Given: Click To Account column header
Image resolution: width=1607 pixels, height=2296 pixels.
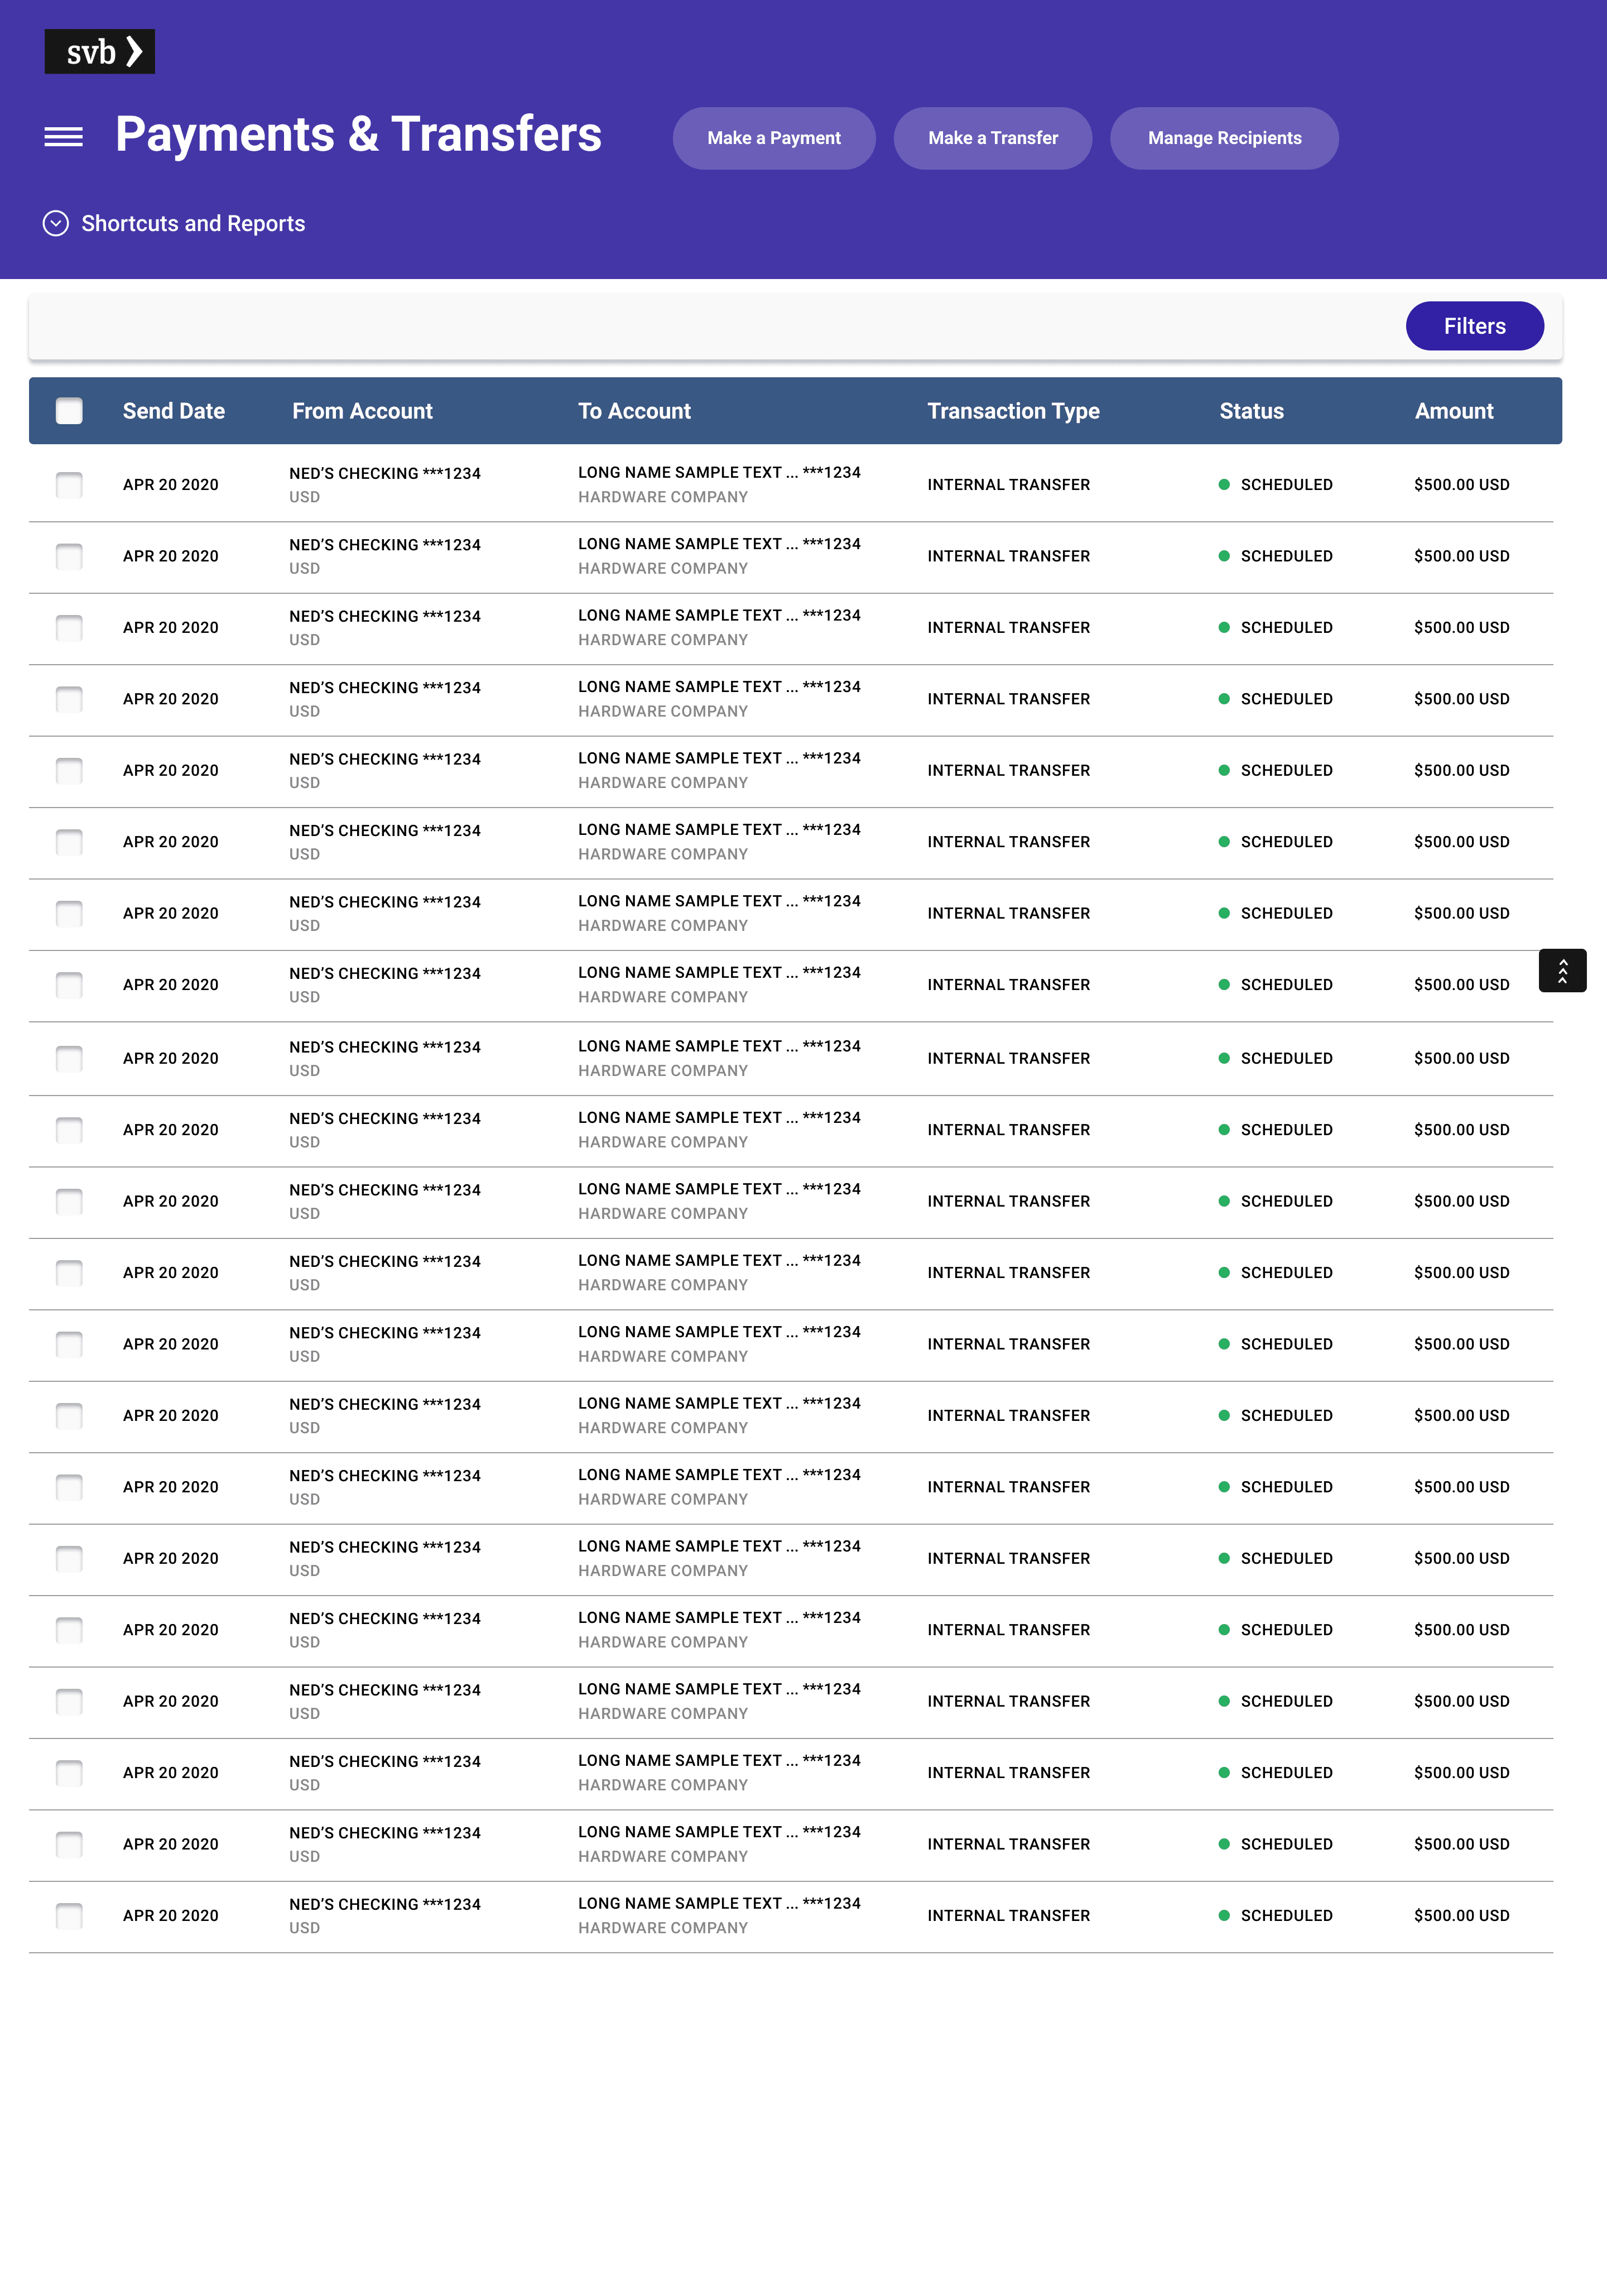Looking at the screenshot, I should tap(634, 411).
